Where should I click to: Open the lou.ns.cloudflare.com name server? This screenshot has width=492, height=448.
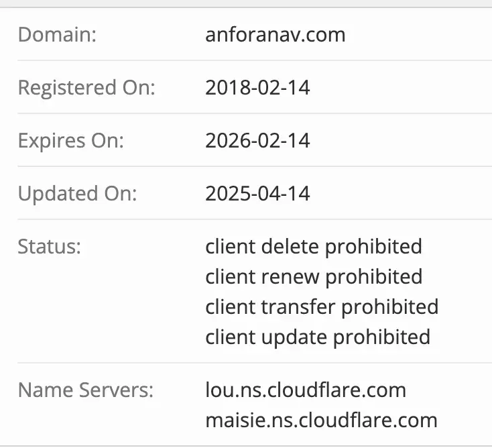tap(306, 390)
